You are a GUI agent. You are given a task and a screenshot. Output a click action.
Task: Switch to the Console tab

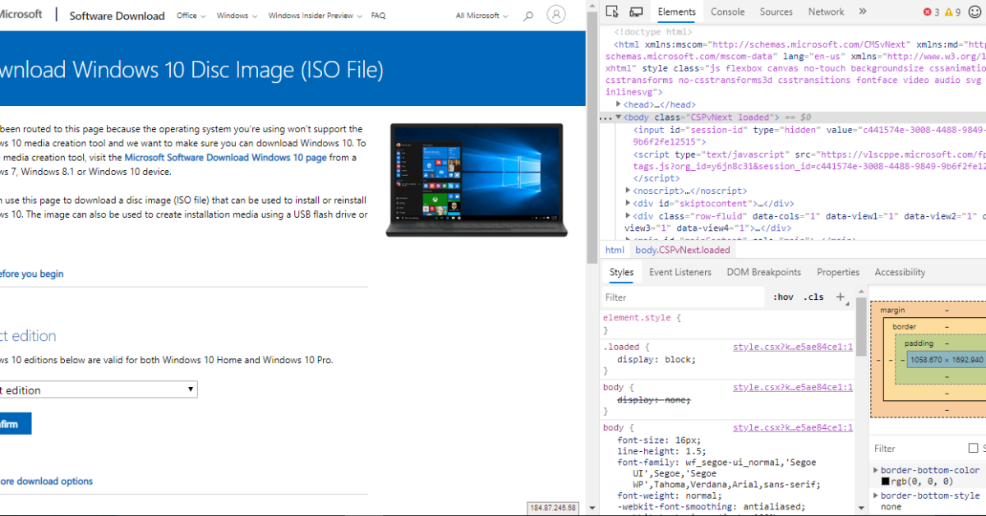[727, 12]
